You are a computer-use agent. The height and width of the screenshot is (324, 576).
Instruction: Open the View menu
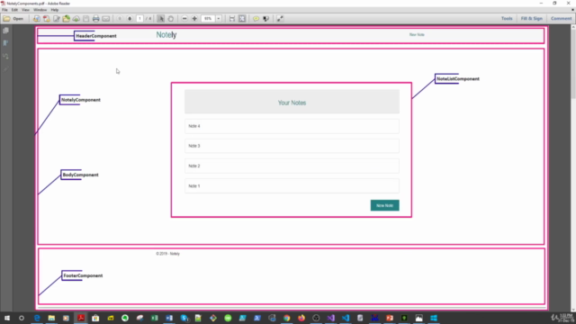(25, 10)
